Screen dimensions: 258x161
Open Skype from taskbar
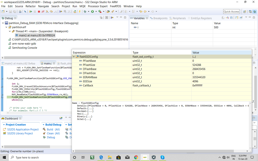point(162,157)
